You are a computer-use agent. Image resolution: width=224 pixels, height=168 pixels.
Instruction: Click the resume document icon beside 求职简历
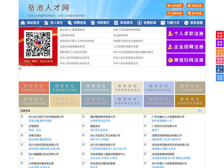(93, 23)
